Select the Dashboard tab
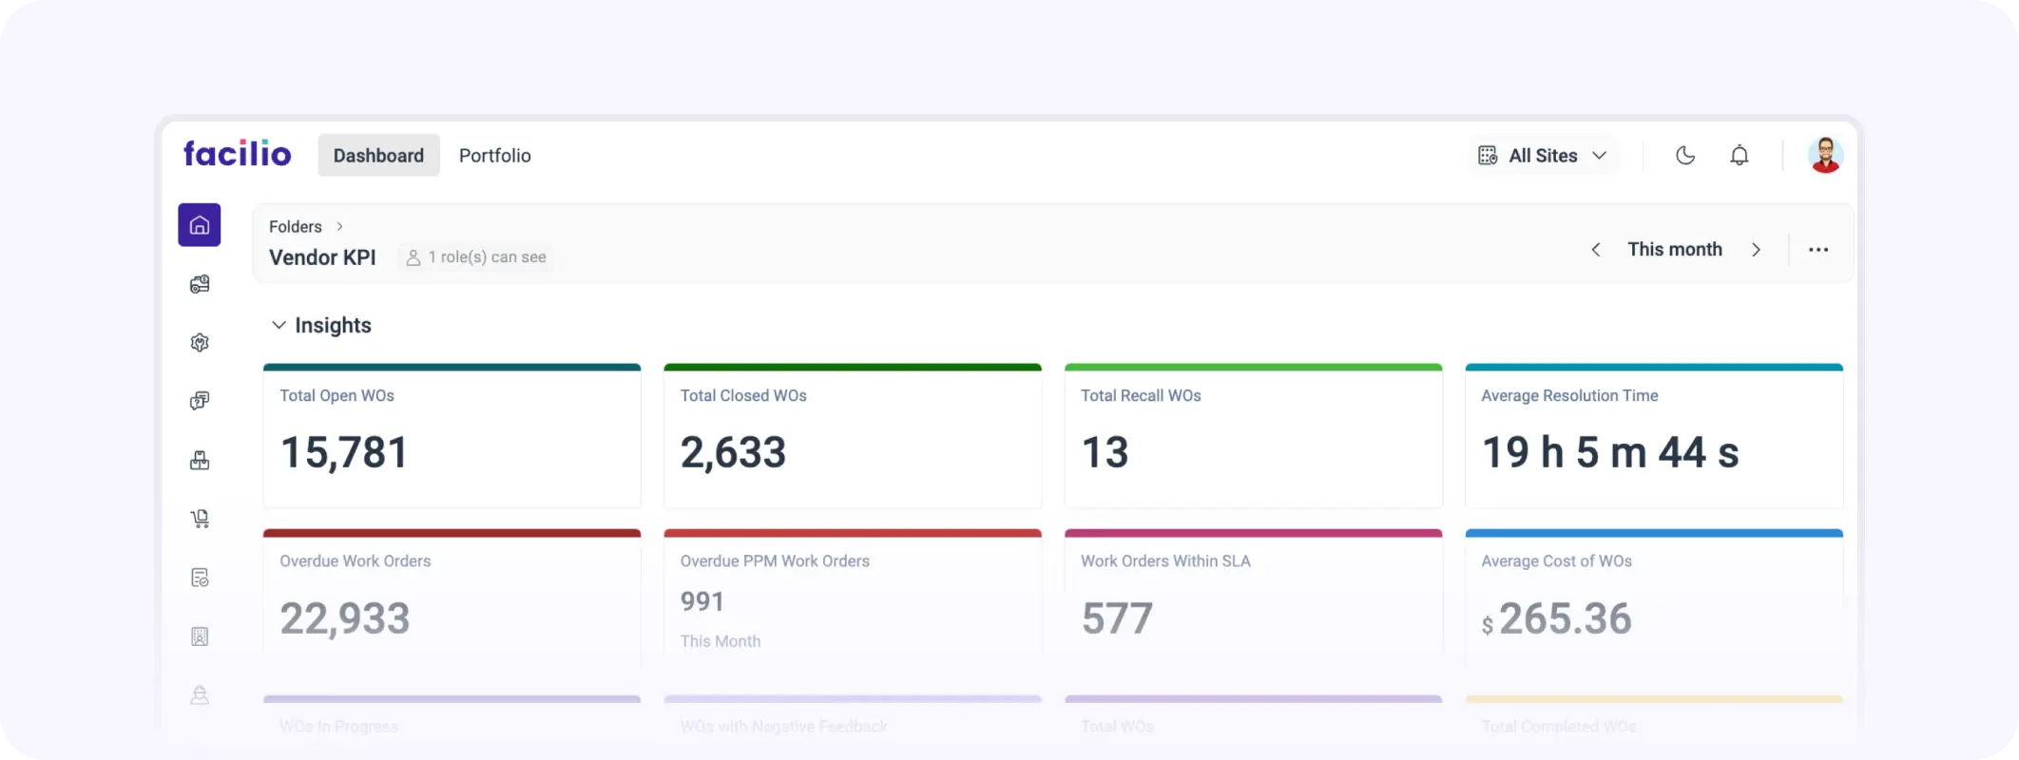Viewport: 2019px width, 760px height. click(x=378, y=156)
